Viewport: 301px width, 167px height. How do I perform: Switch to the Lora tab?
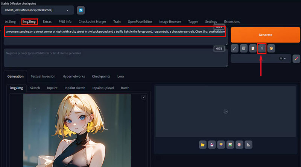coord(121,76)
